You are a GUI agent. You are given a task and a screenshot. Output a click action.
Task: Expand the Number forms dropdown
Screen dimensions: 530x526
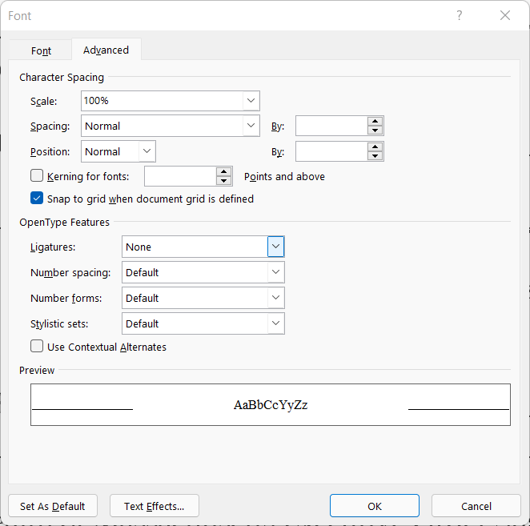pyautogui.click(x=276, y=298)
